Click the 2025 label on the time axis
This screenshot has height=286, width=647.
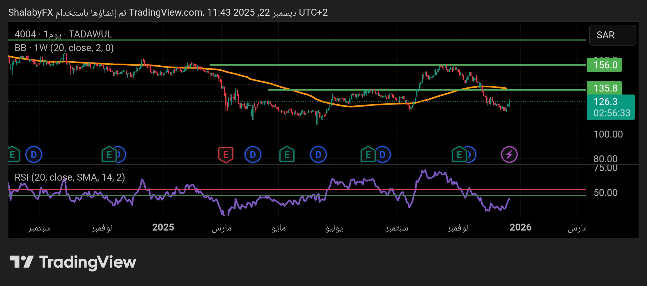[163, 227]
